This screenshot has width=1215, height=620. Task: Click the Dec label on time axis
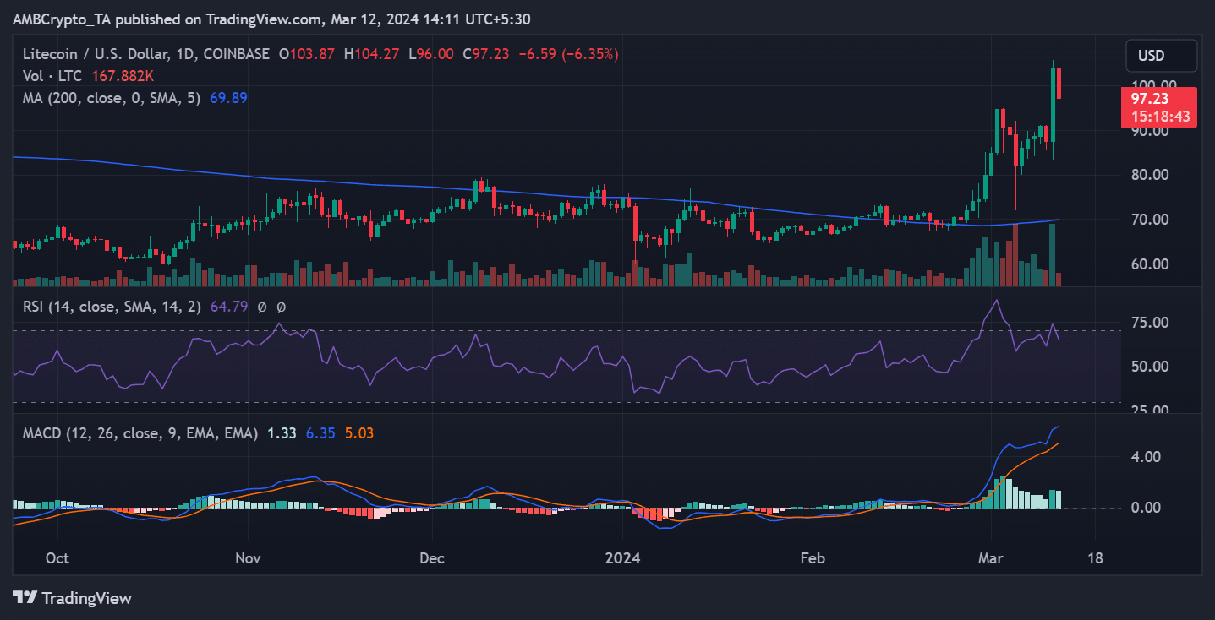pyautogui.click(x=432, y=559)
